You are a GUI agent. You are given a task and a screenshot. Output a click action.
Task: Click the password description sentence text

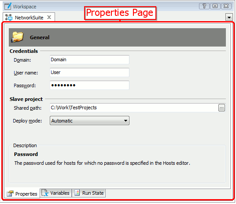point(102,163)
